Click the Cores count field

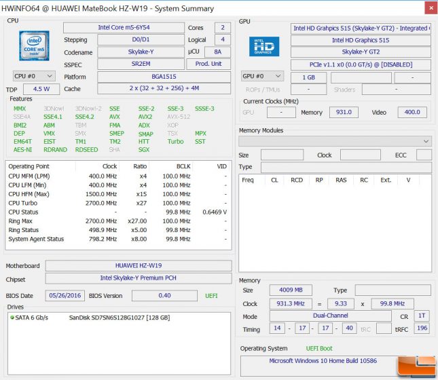click(223, 28)
